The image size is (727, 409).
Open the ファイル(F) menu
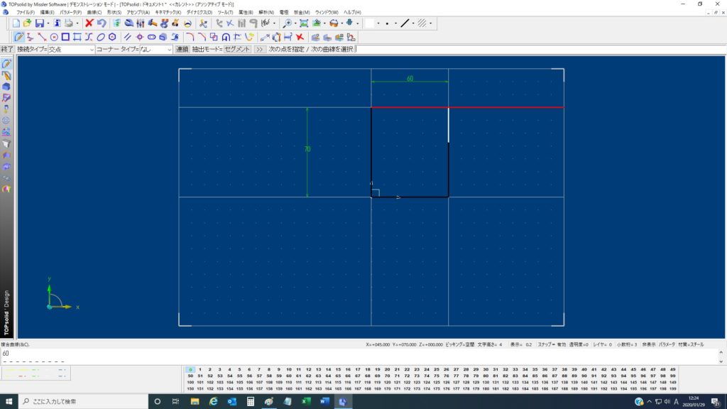pos(26,12)
